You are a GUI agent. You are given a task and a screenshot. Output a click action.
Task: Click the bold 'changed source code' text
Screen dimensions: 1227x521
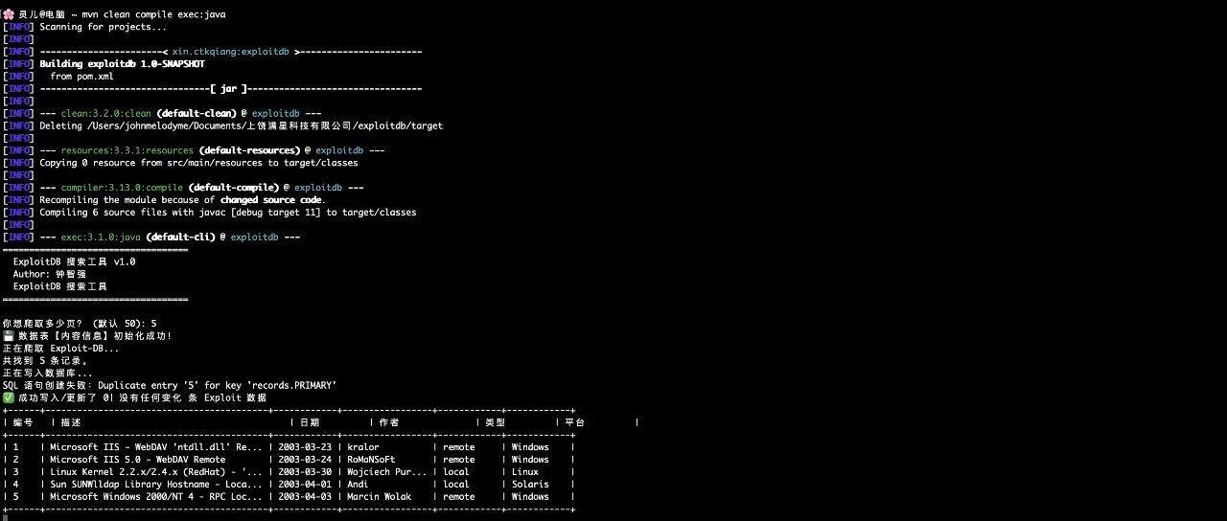(x=271, y=199)
